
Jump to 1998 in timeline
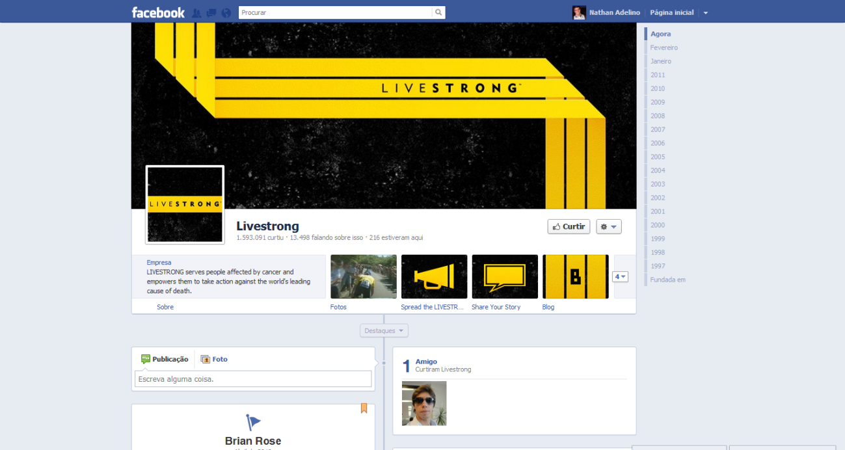click(x=658, y=252)
